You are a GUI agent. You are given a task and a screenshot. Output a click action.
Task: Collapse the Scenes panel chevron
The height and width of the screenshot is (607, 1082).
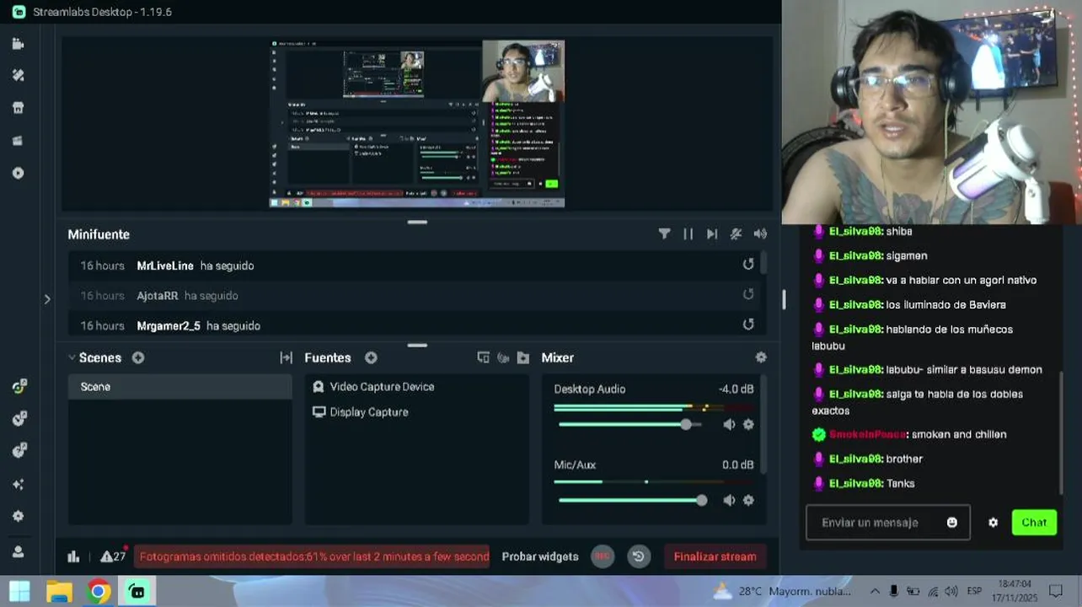coord(72,357)
